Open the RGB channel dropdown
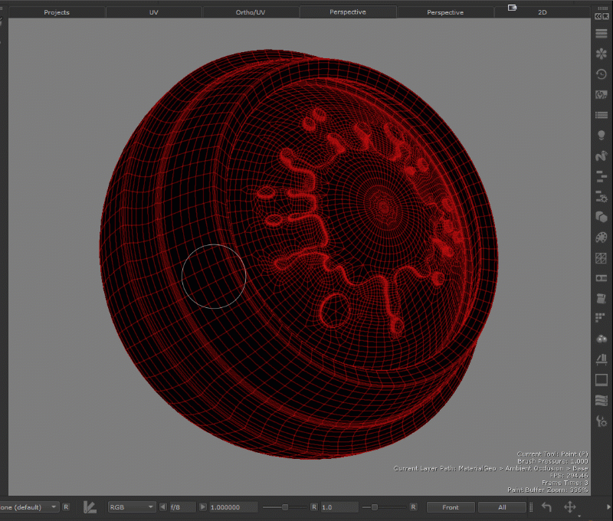 tap(131, 507)
